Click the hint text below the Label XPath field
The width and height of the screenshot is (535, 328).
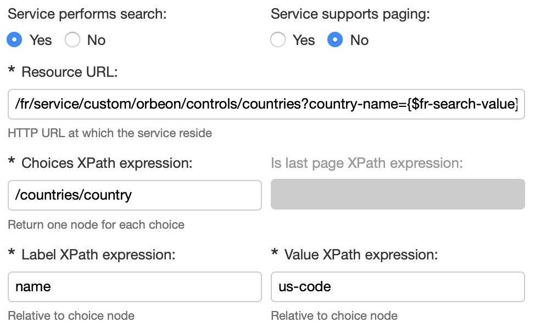[71, 316]
